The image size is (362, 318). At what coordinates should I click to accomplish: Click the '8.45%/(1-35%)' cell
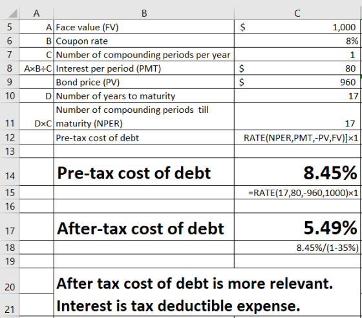click(297, 248)
